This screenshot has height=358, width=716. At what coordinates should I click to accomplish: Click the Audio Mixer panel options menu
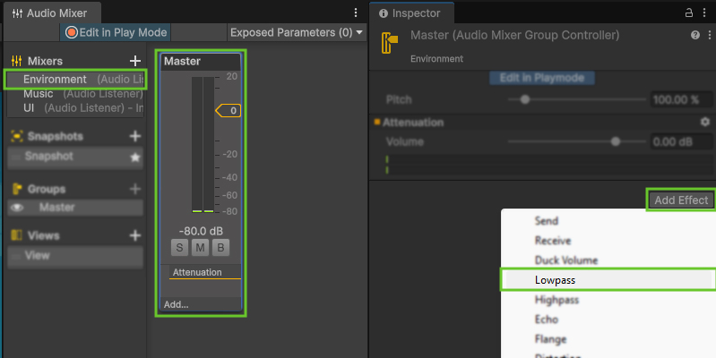click(356, 13)
